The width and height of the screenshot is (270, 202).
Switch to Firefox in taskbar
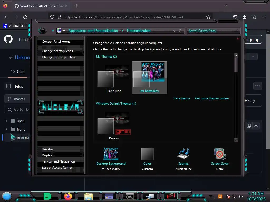(x=68, y=196)
